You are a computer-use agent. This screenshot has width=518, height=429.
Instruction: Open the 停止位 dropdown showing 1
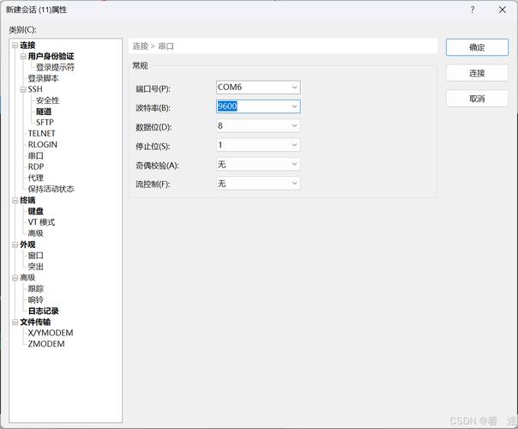point(294,145)
